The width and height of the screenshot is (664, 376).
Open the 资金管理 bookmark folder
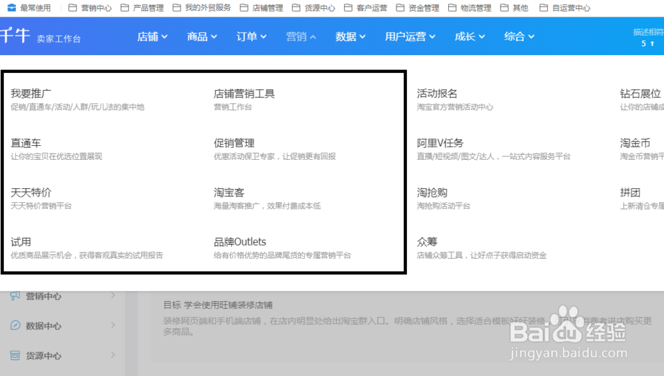pyautogui.click(x=418, y=7)
